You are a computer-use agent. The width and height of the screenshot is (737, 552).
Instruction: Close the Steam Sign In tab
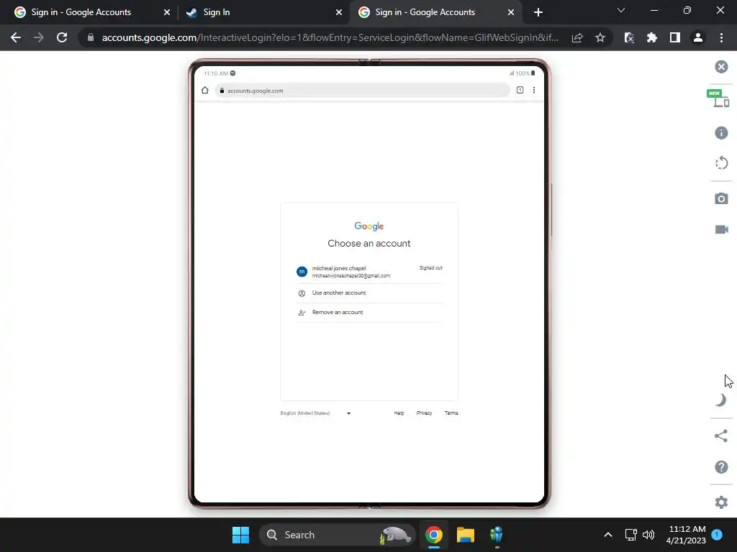click(339, 12)
